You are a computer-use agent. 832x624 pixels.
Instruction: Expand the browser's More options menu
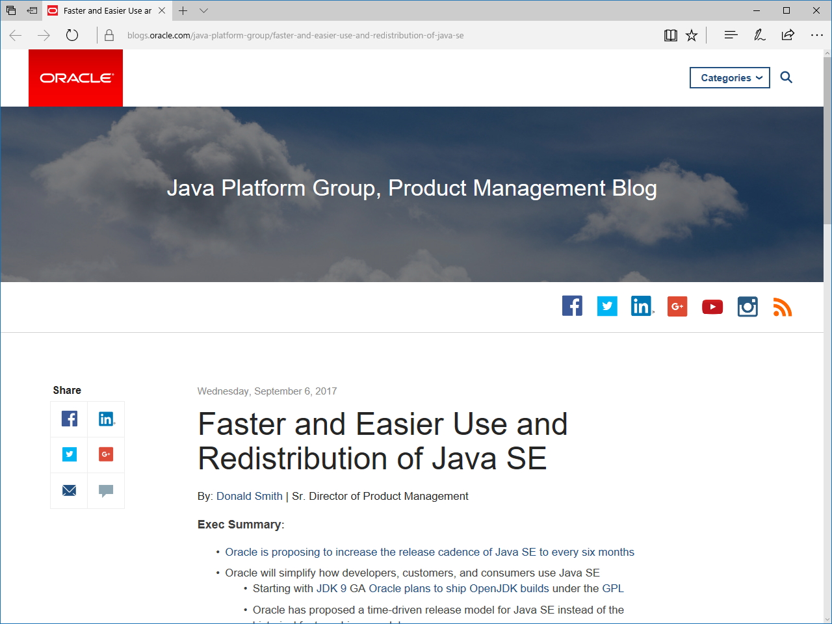click(816, 35)
